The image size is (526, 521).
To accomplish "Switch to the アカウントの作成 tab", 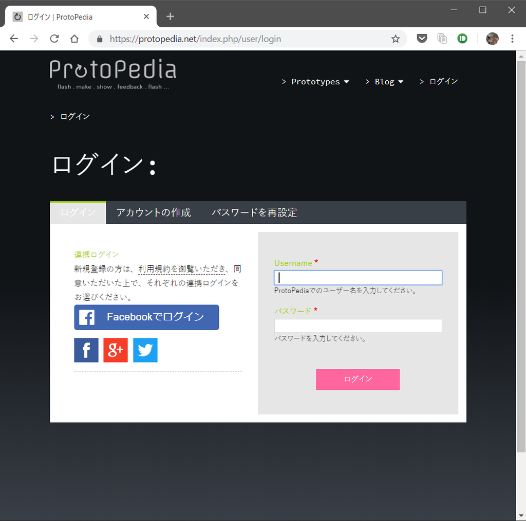I will 152,212.
